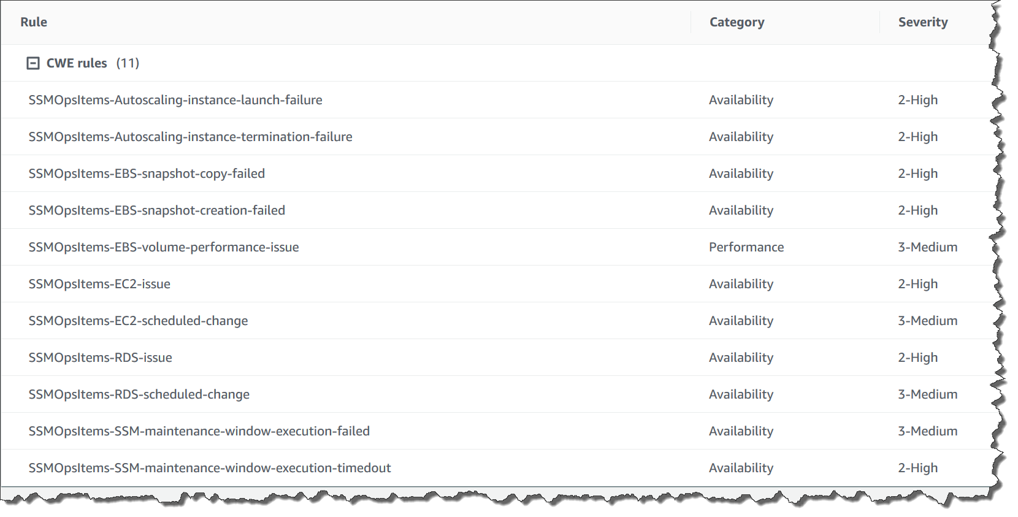
Task: Select the CWE rules (11) group label
Action: 93,63
